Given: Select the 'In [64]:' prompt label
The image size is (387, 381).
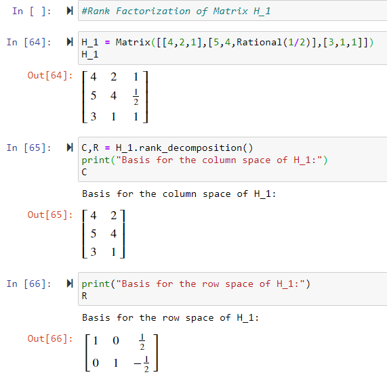Looking at the screenshot, I should coord(29,42).
